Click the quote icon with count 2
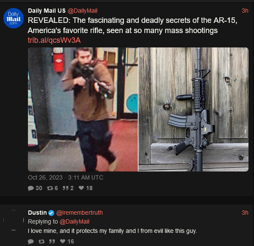Screen dimensions: 254x246 66,188
